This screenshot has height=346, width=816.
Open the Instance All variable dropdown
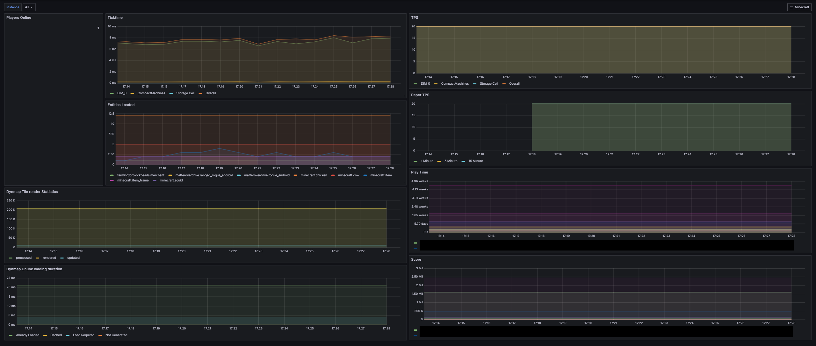(29, 7)
